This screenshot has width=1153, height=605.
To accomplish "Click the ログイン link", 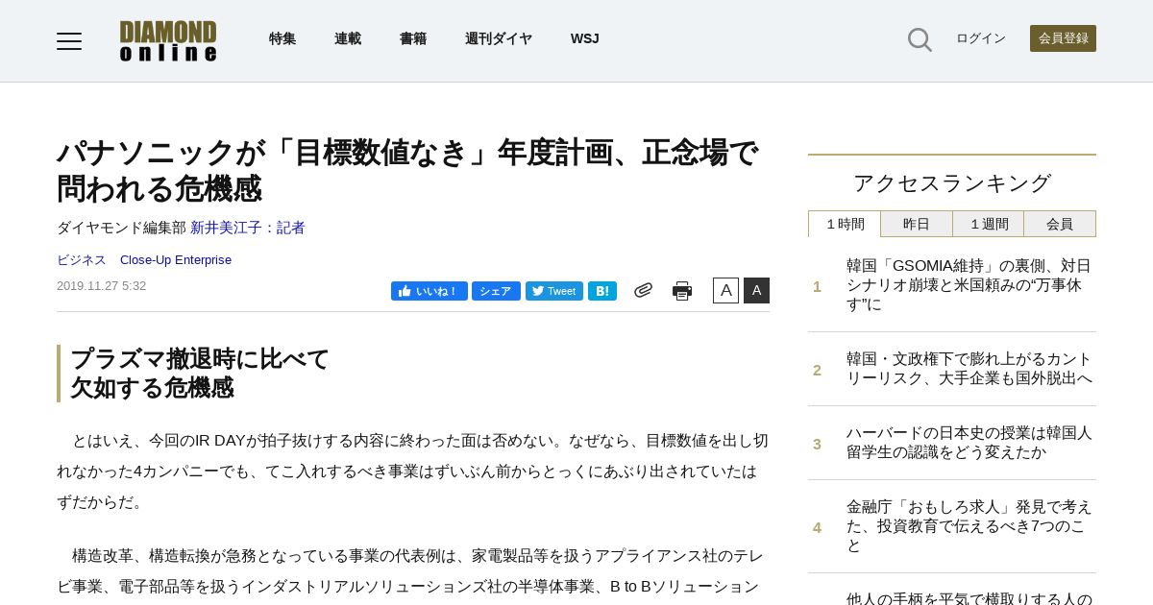I will pos(981,38).
